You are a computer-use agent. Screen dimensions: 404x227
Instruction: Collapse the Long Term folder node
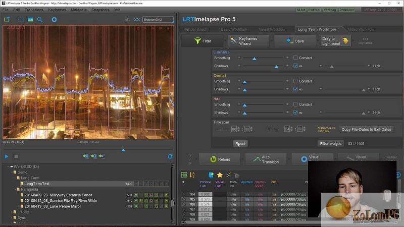pos(15,178)
